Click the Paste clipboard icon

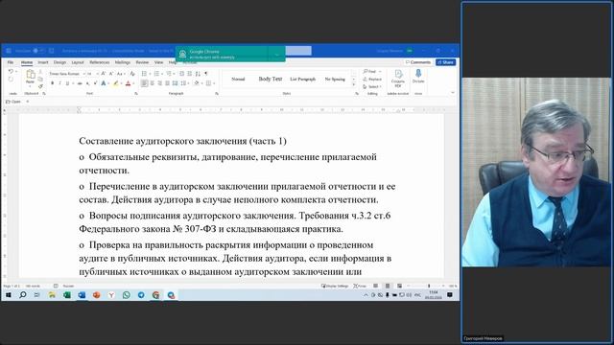click(x=30, y=75)
